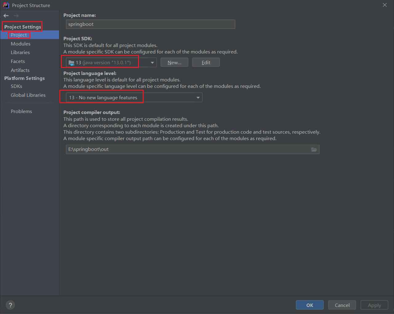
Task: Click the Project Settings heading
Action: pos(23,27)
